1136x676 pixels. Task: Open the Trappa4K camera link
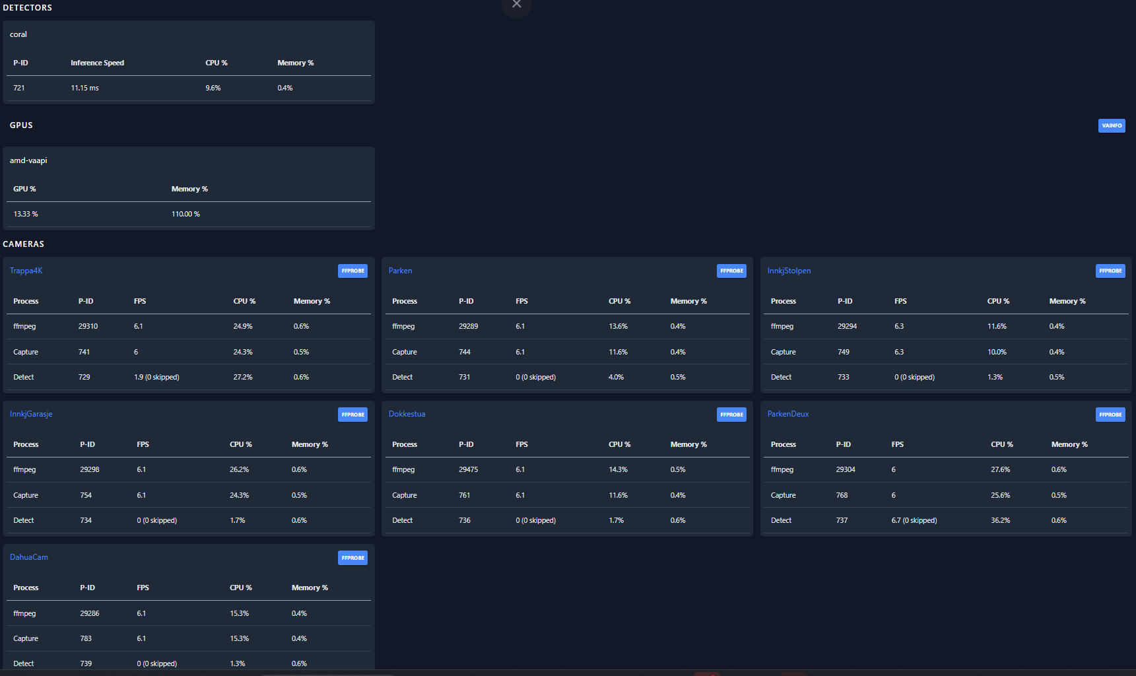click(26, 271)
